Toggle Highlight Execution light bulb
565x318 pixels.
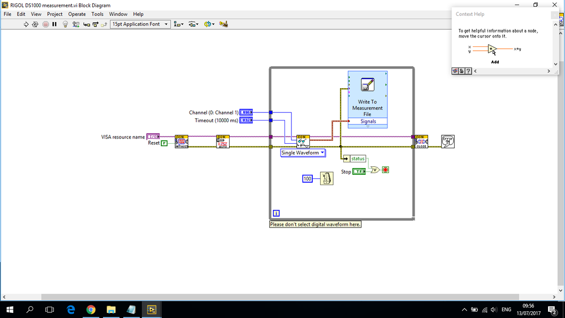(65, 24)
